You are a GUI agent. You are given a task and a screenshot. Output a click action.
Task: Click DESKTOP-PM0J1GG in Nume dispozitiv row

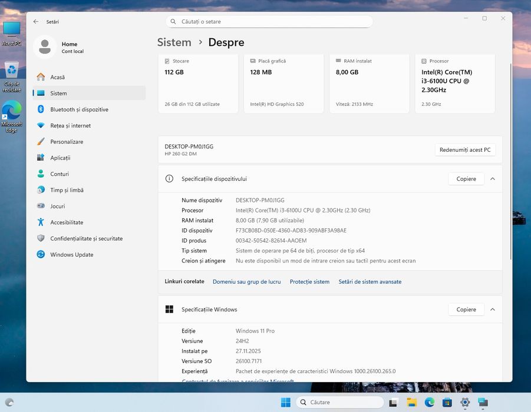coord(260,200)
